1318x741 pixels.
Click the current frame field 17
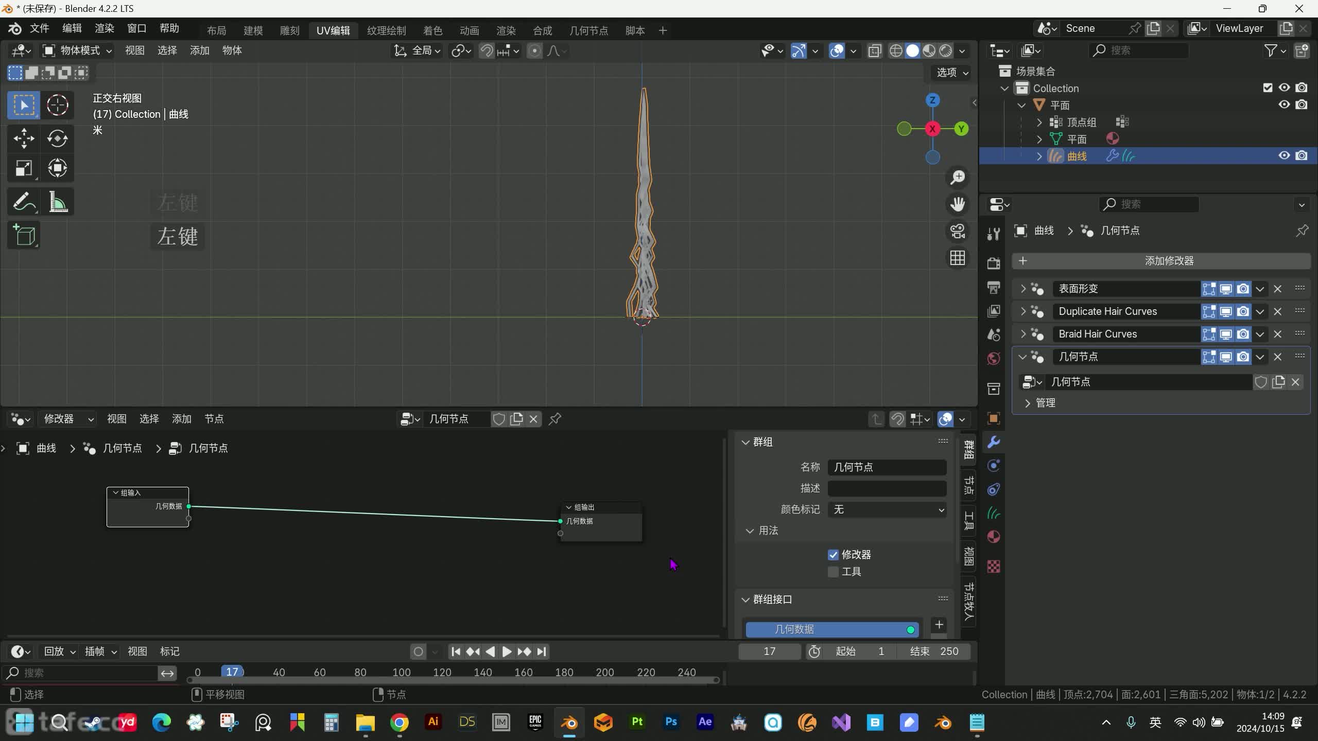(x=769, y=651)
